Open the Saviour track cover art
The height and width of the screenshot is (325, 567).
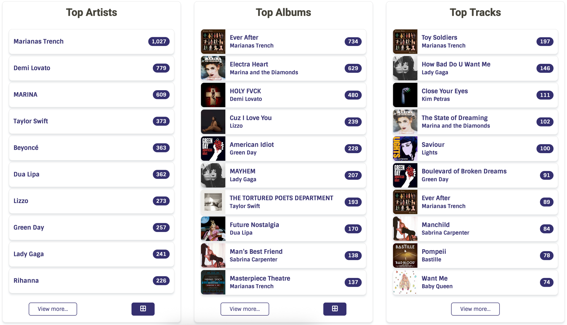pos(405,149)
